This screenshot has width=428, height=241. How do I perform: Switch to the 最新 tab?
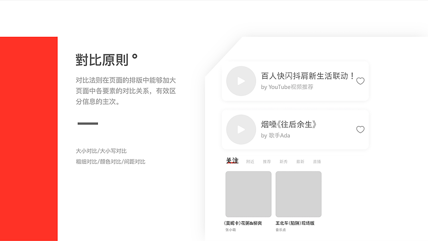(300, 162)
